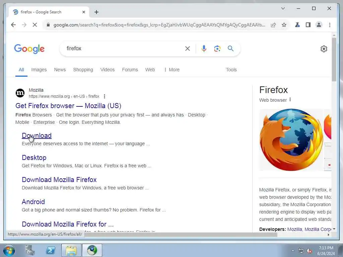Open Google Lens image search icon

[217, 49]
